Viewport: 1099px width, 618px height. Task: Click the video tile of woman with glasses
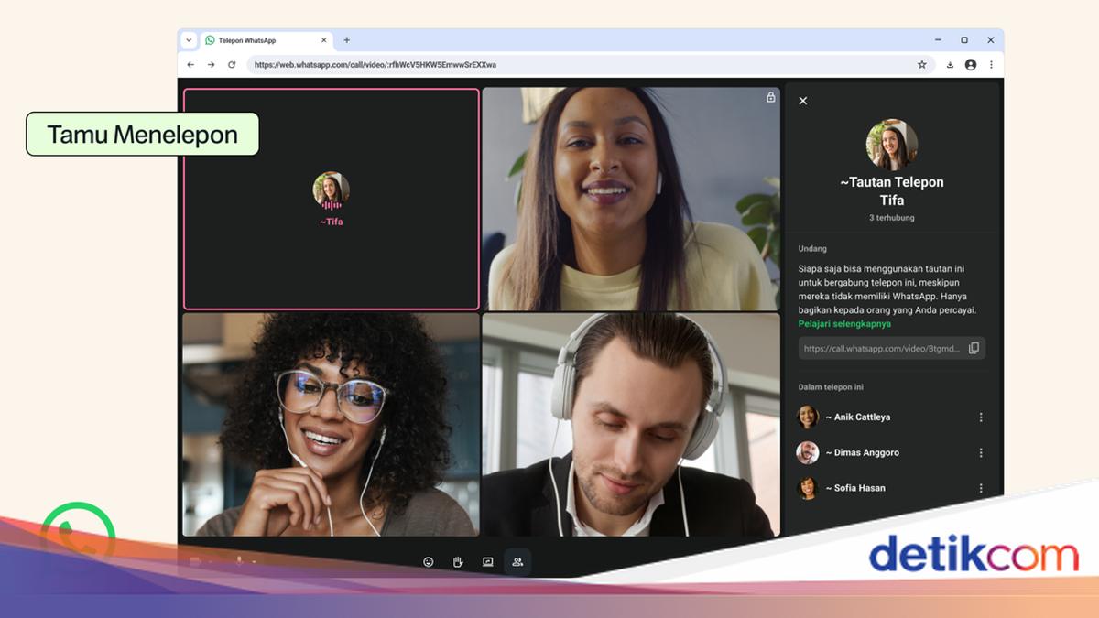coord(331,425)
